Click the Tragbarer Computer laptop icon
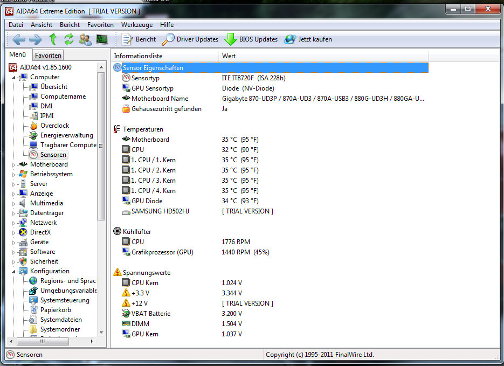504x366 pixels. [33, 145]
